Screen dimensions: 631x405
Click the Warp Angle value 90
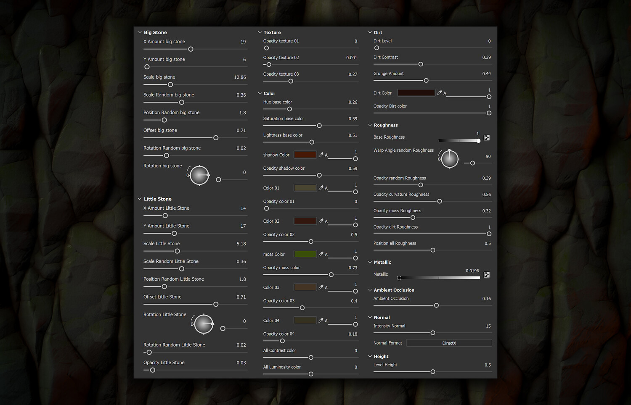(488, 156)
